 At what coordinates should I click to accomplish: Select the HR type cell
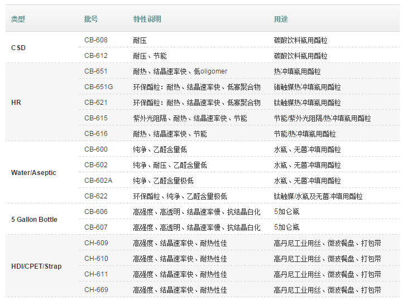pyautogui.click(x=16, y=103)
